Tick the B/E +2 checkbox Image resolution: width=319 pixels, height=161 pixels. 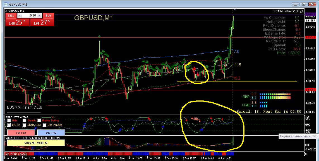tap(9, 125)
